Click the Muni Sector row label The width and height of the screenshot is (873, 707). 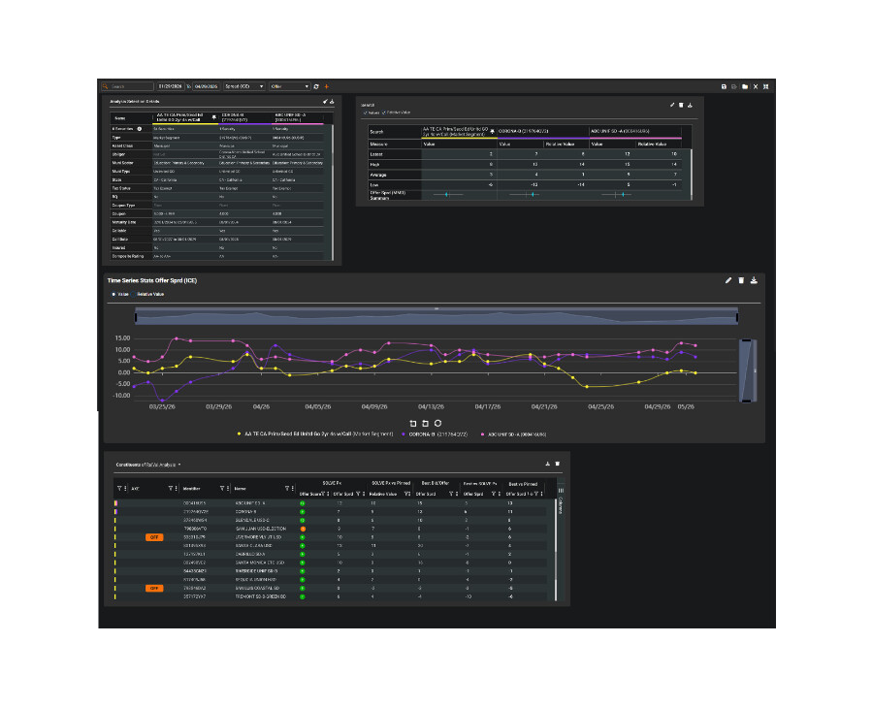[x=122, y=163]
